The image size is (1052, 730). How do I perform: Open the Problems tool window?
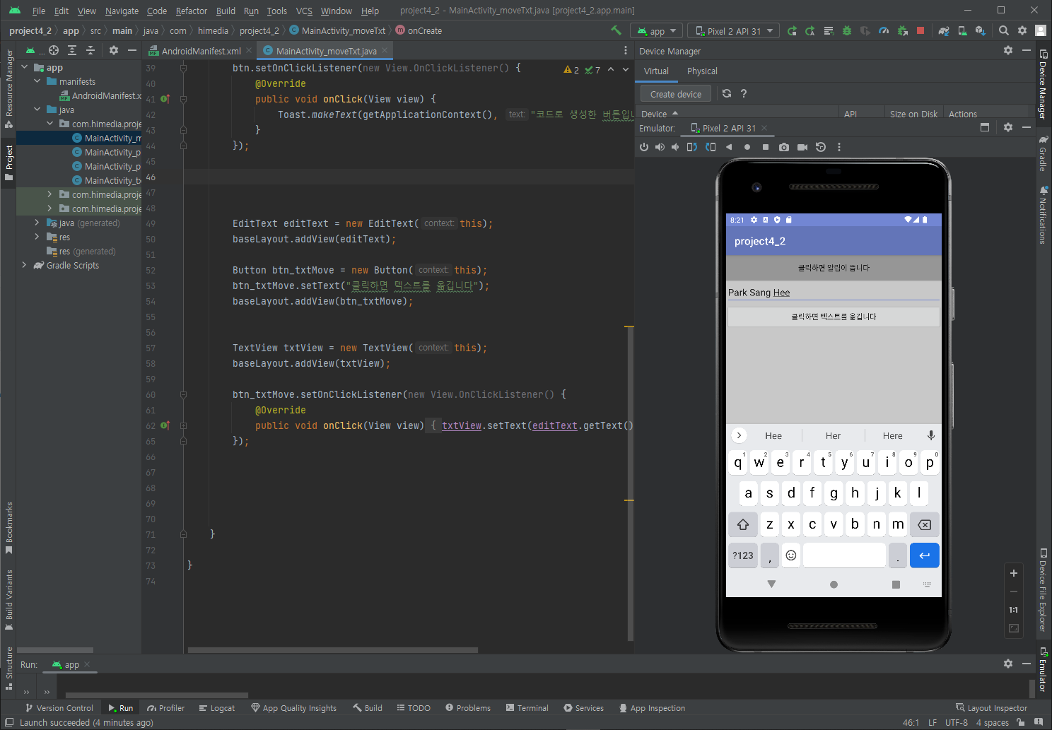tap(468, 708)
